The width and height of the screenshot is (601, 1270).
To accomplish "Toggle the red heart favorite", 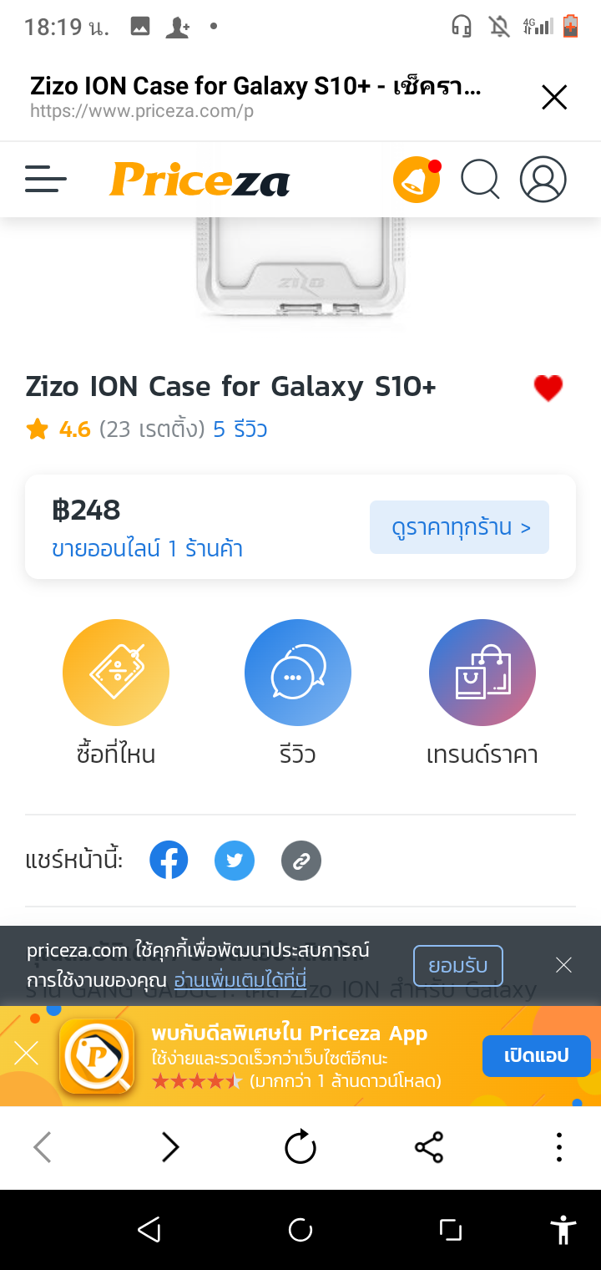I will (548, 388).
